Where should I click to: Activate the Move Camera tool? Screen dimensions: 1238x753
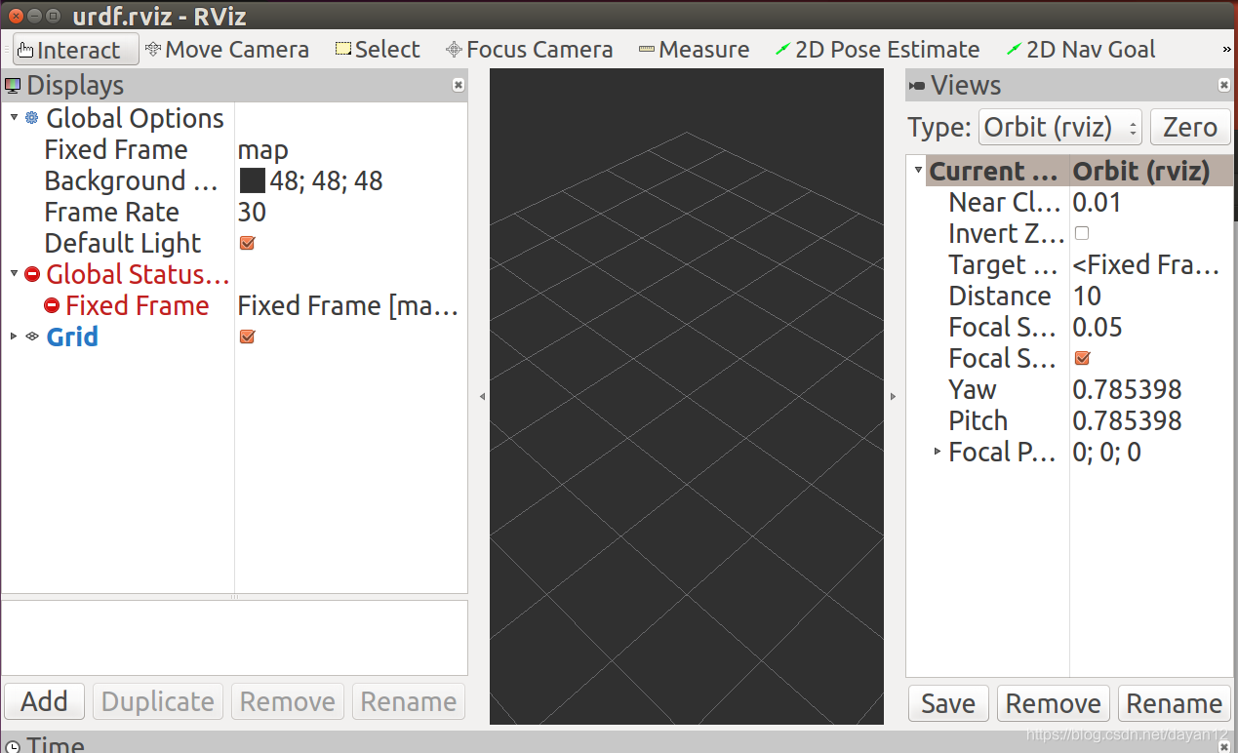tap(227, 50)
